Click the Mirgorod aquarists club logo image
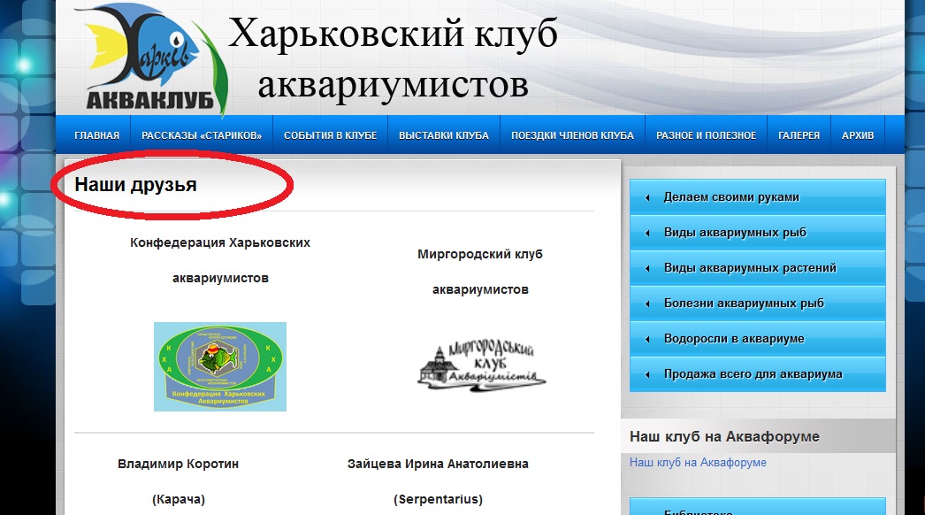Viewport: 925px width, 515px height. [x=480, y=365]
